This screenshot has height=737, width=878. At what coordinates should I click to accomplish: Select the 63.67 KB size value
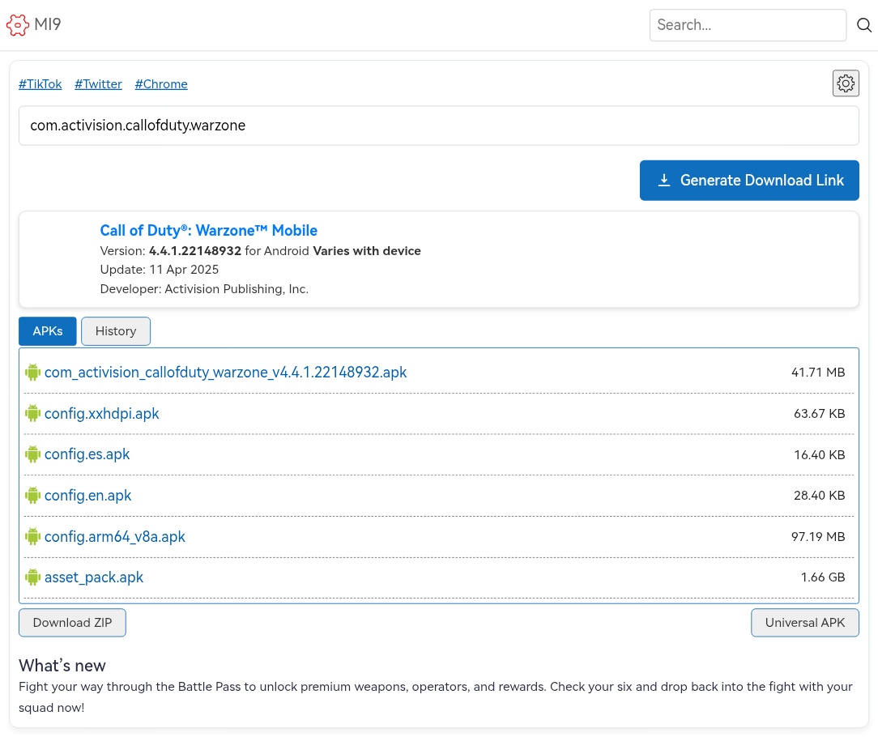(x=819, y=413)
